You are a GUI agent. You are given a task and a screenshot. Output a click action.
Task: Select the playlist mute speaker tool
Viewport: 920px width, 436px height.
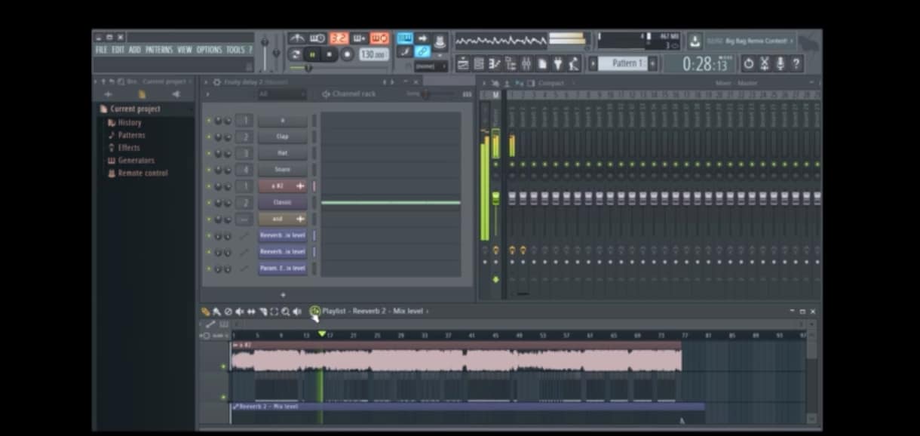(x=240, y=312)
